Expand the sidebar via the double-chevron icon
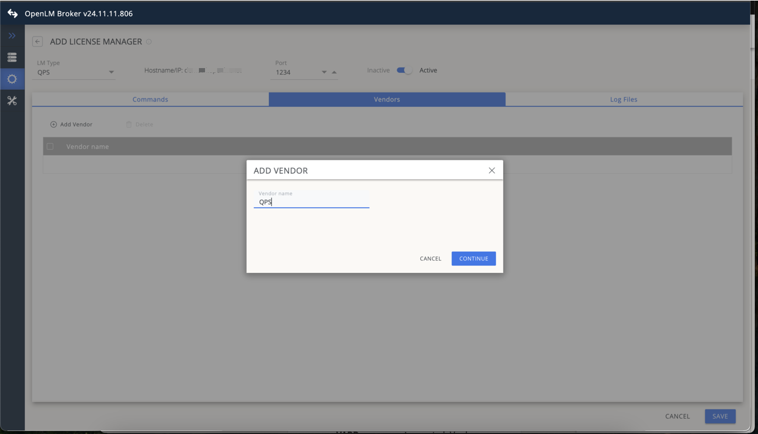 tap(12, 35)
